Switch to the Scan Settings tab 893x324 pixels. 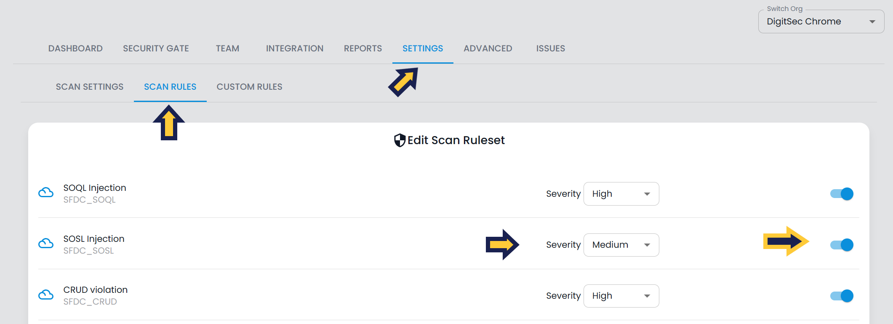coord(90,87)
